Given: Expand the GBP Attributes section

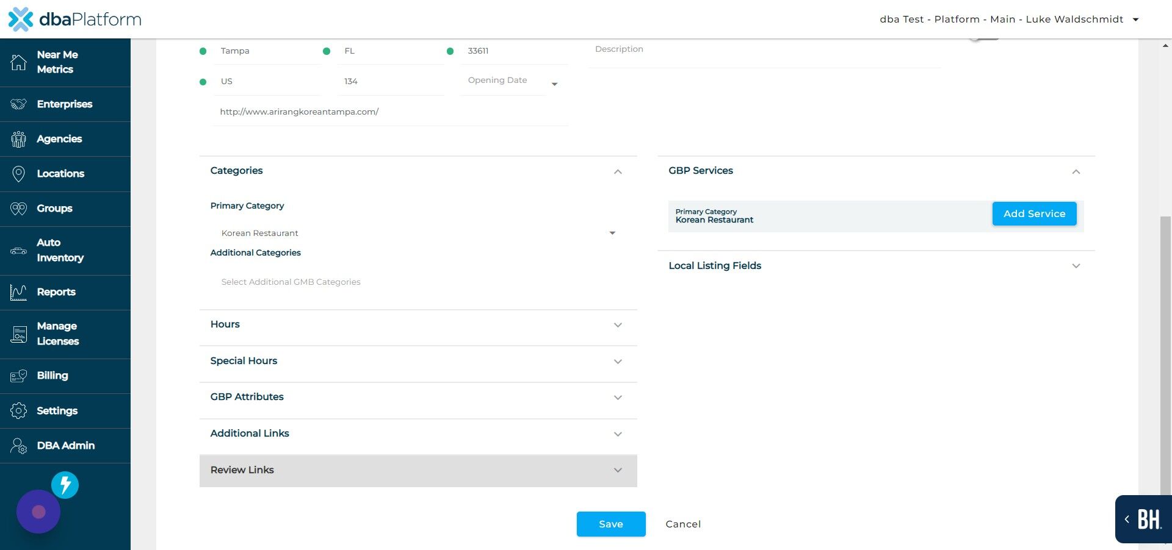Looking at the screenshot, I should (418, 398).
